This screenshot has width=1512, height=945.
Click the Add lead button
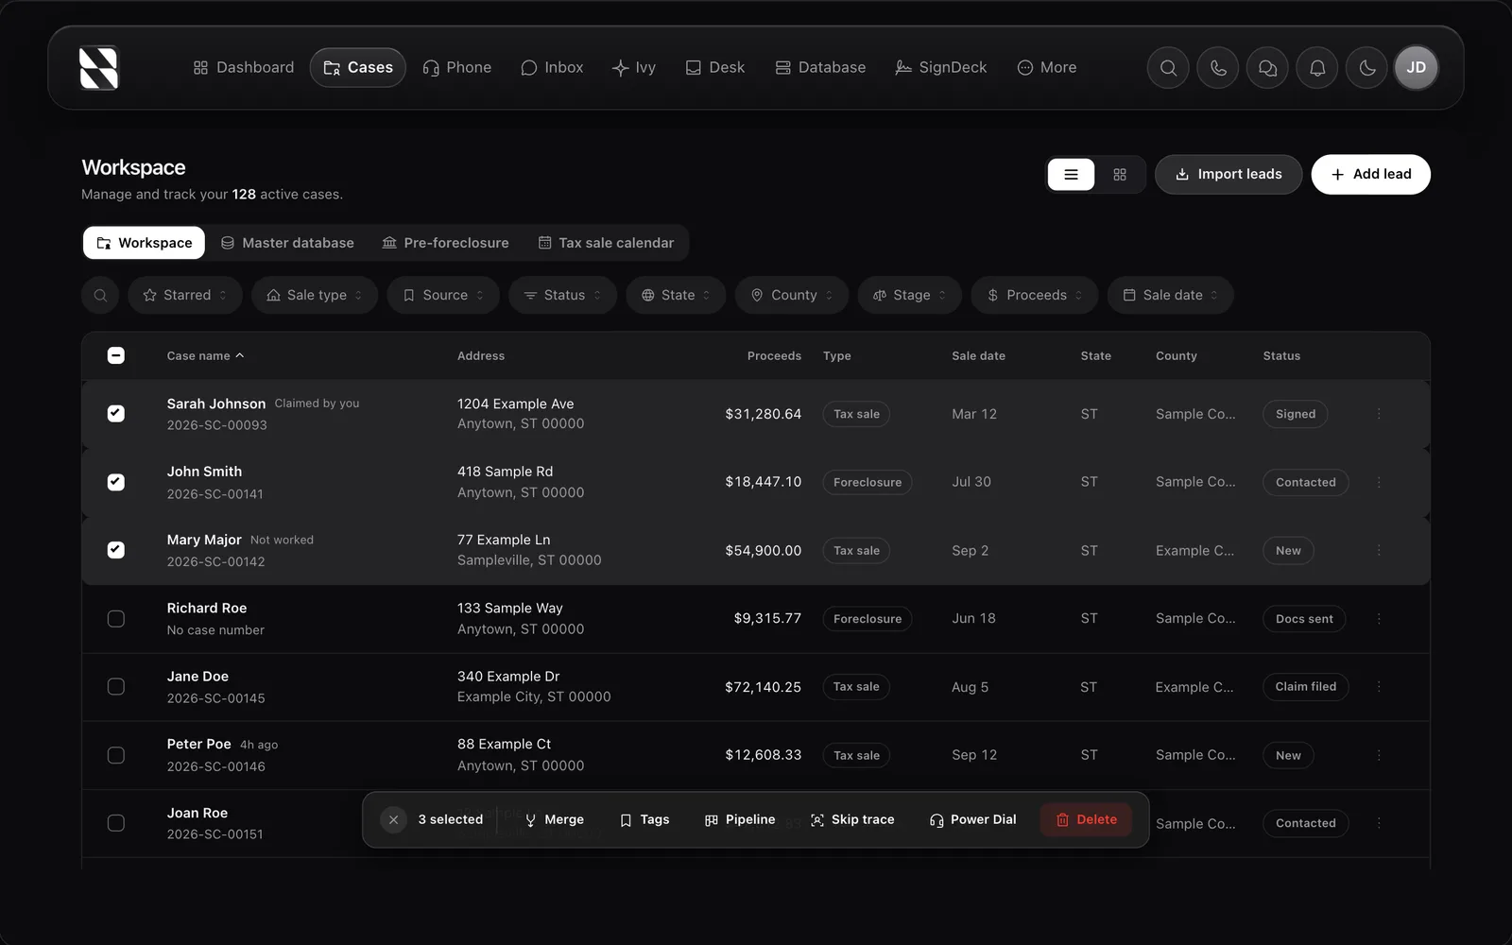coord(1370,175)
